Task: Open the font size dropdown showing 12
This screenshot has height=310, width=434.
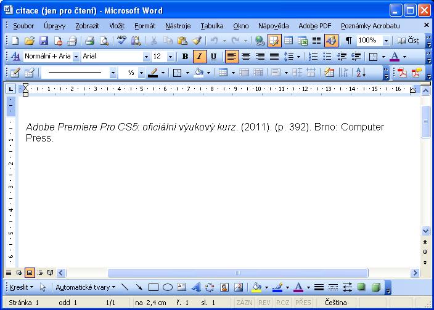Action: pos(170,57)
